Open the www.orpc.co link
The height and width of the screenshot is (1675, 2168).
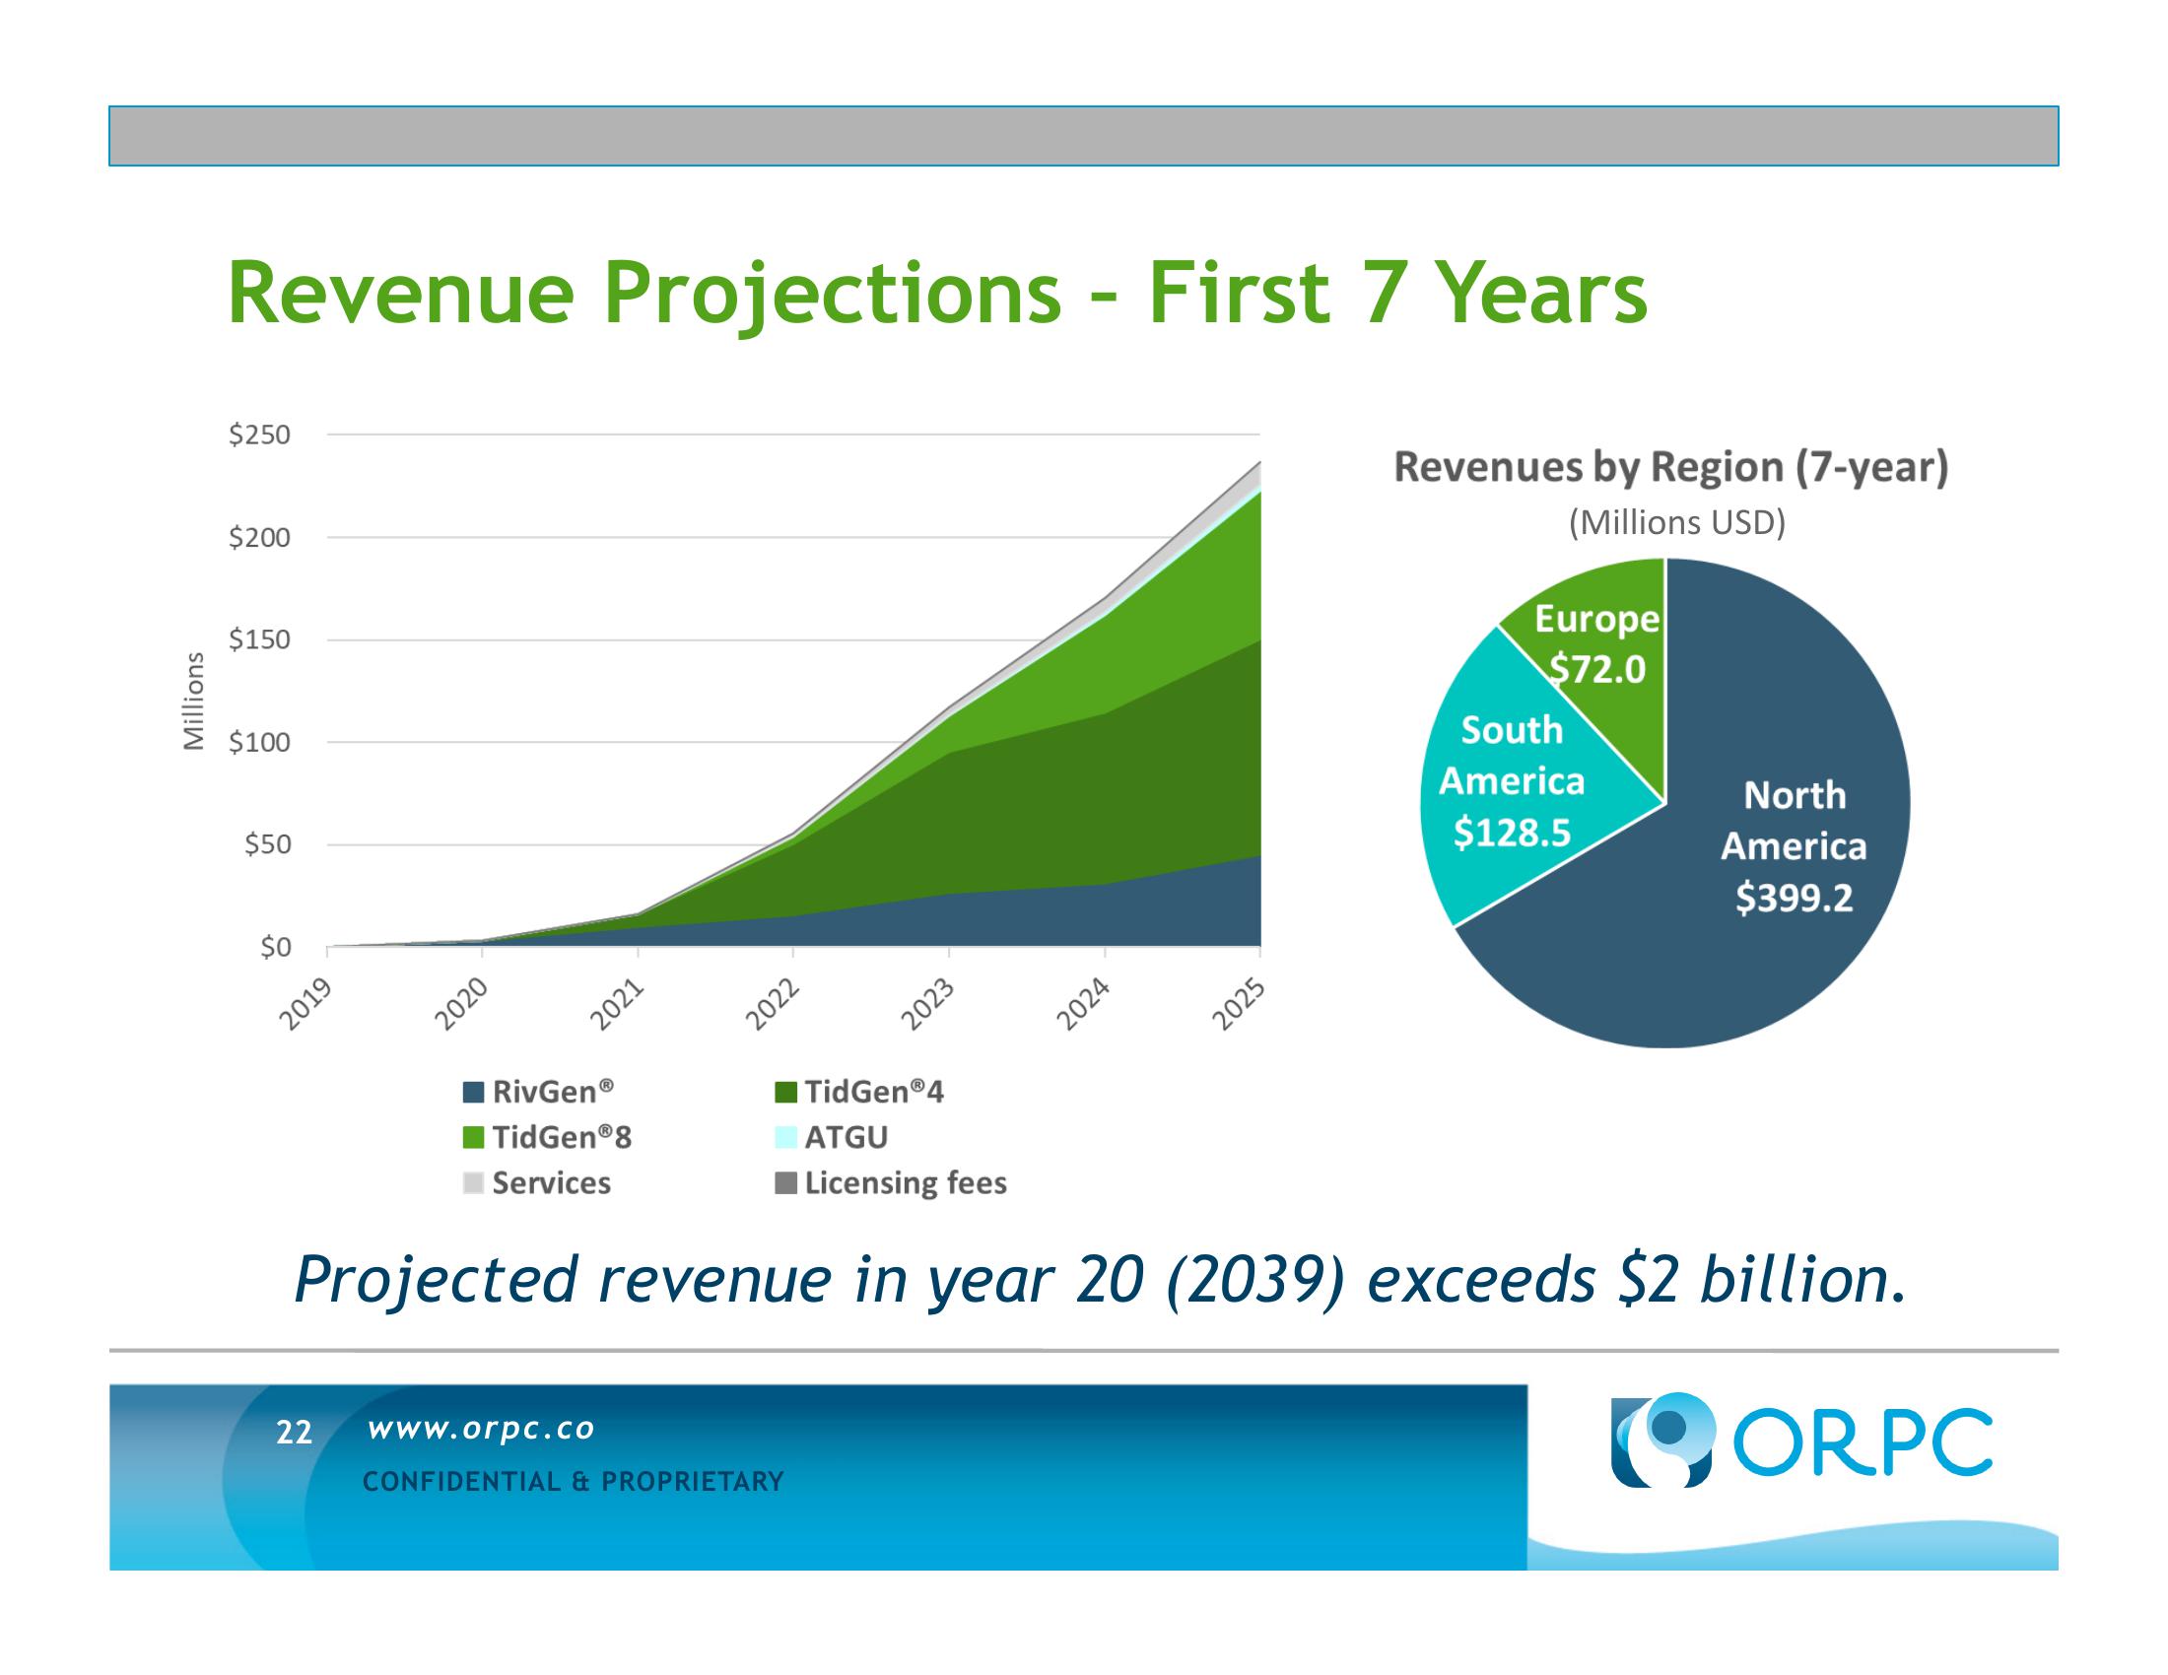click(481, 1429)
